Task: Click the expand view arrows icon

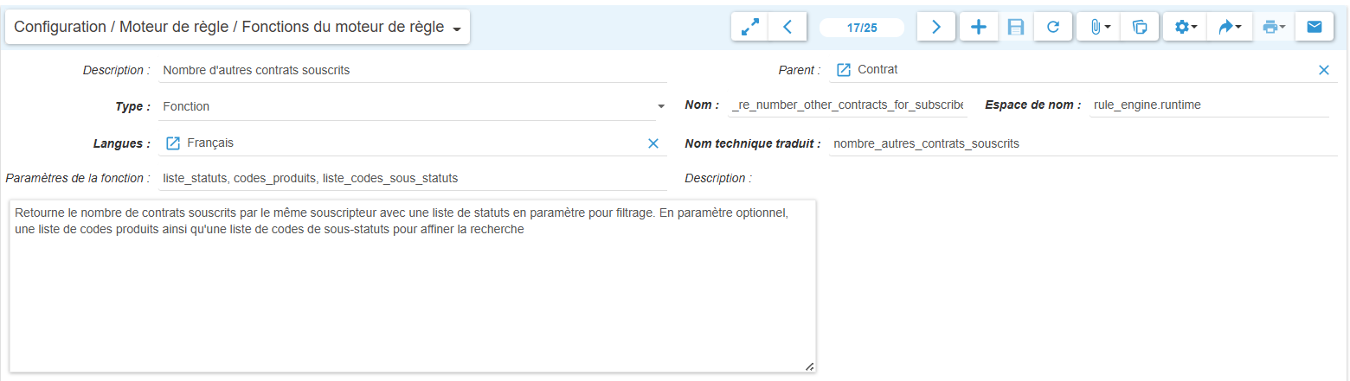Action: pyautogui.click(x=749, y=27)
